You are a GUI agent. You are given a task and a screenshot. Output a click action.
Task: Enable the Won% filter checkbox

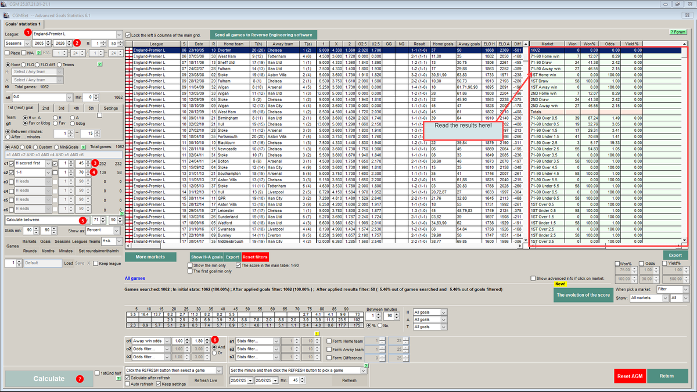[618, 264]
